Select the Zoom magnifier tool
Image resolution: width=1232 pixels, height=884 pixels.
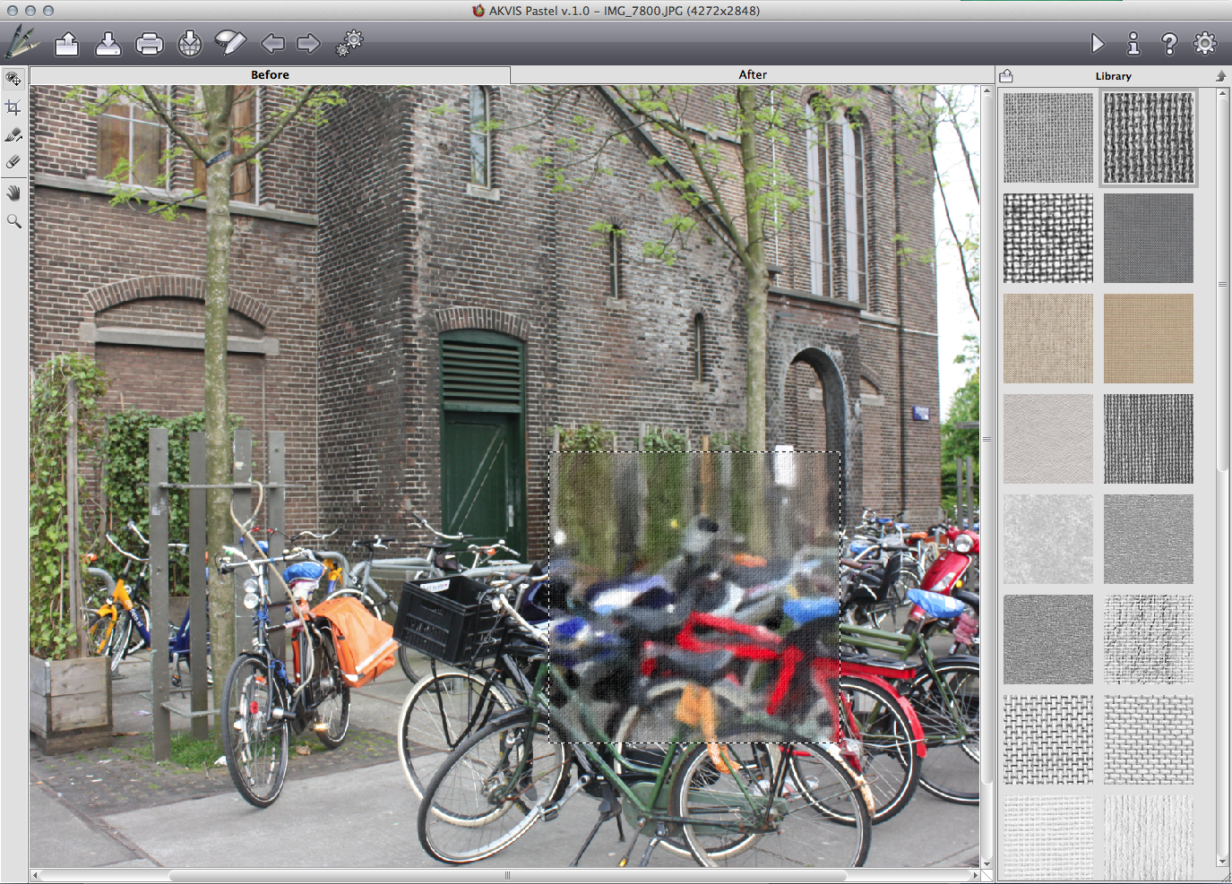13,220
